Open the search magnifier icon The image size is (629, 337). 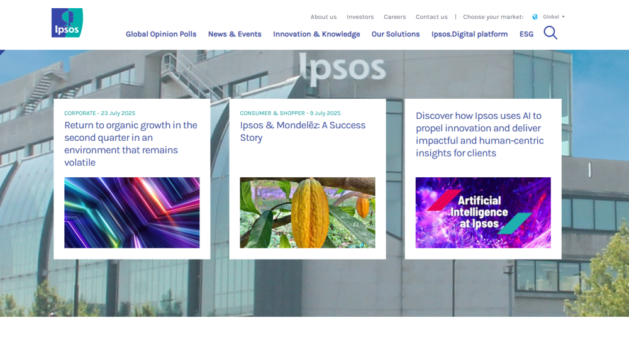(550, 33)
